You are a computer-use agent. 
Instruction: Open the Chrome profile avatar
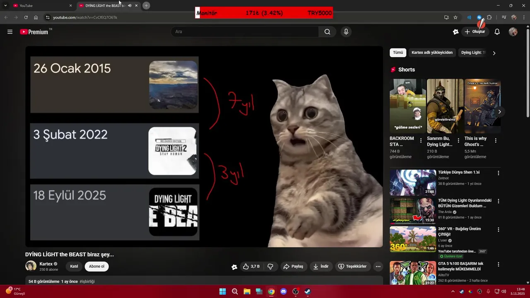click(x=514, y=17)
